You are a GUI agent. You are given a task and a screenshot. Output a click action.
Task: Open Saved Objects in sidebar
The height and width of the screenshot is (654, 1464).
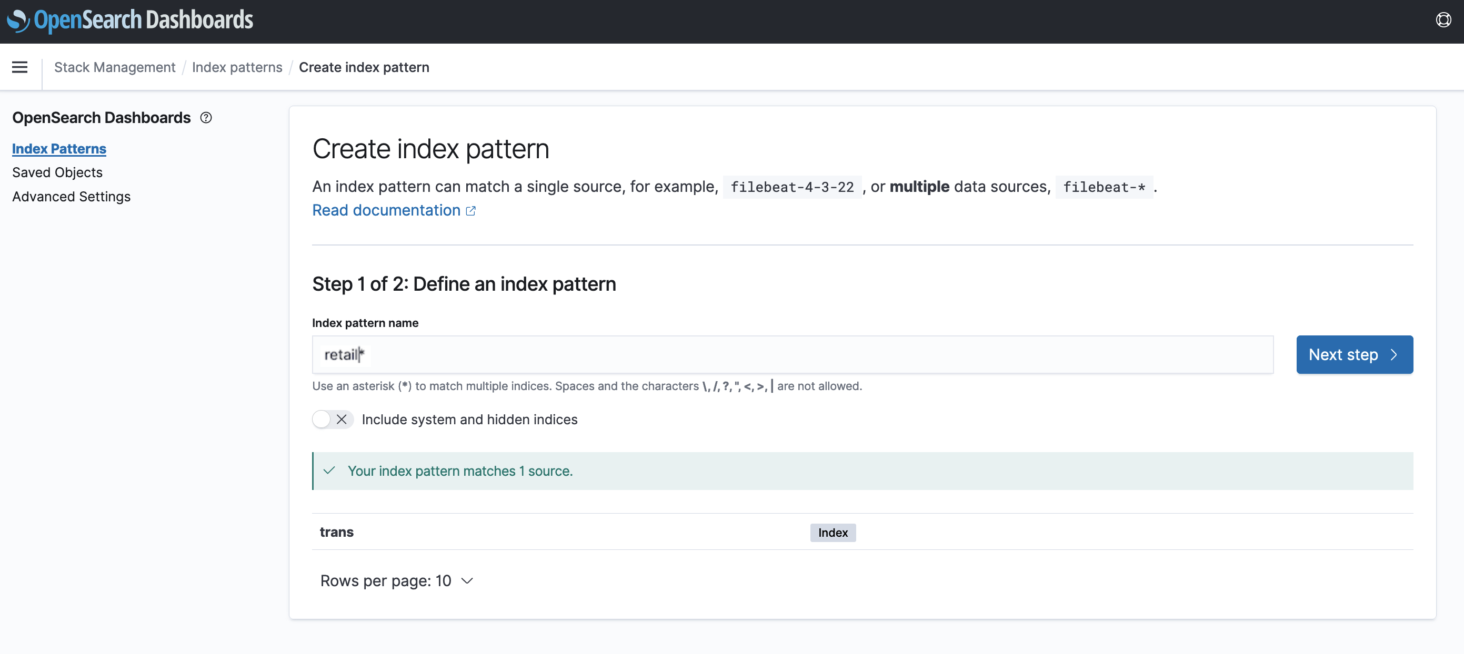pyautogui.click(x=57, y=172)
